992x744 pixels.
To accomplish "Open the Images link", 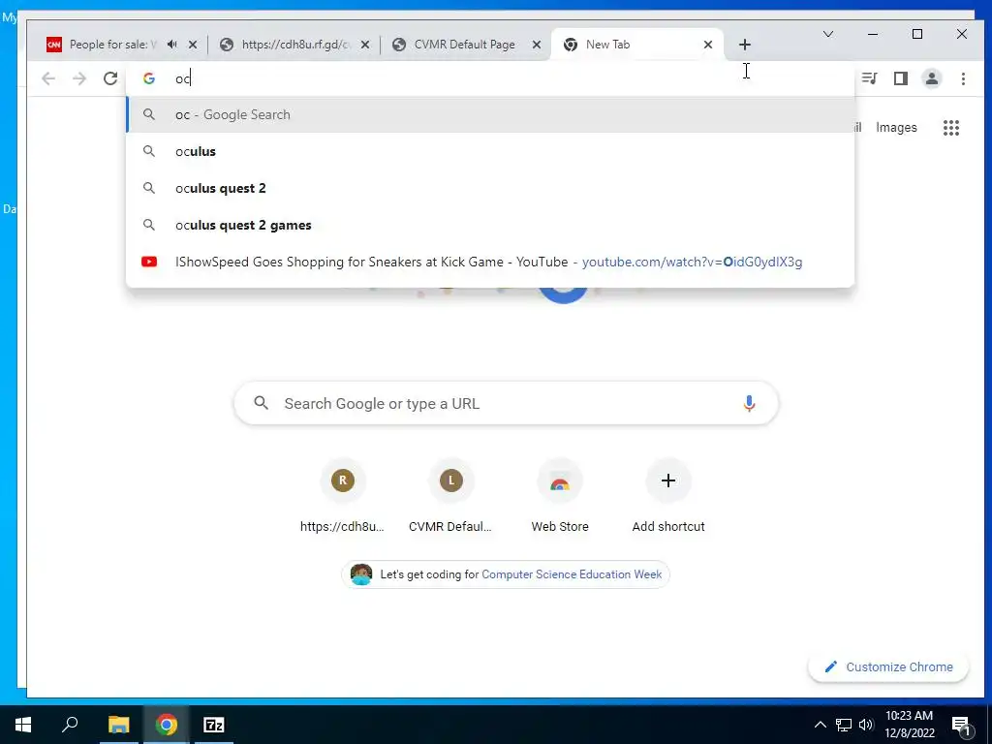I will tap(896, 128).
